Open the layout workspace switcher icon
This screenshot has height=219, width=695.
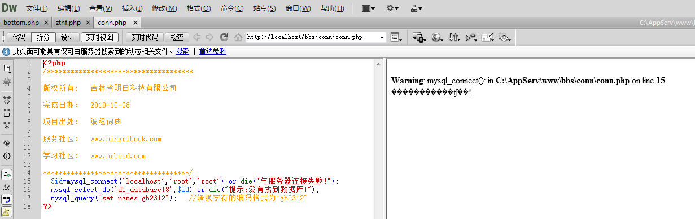(369, 8)
